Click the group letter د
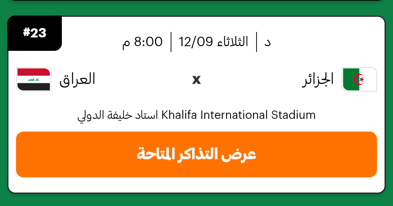Viewport: 393px width, 206px height. coord(267,42)
